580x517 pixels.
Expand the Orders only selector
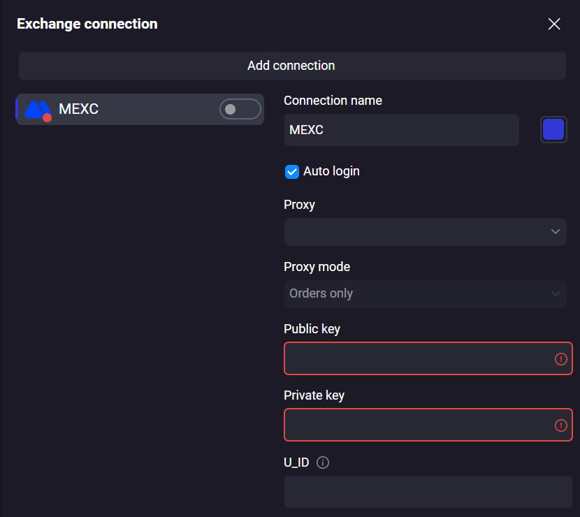point(425,293)
